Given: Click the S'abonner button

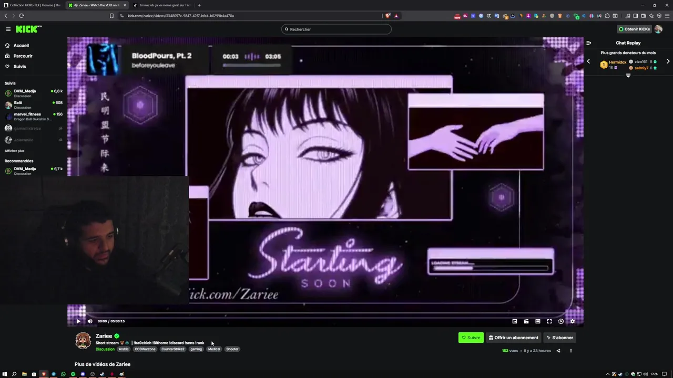Looking at the screenshot, I should (560, 338).
